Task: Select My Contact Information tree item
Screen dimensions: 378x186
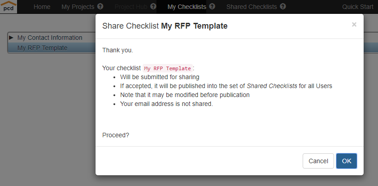Action: pyautogui.click(x=50, y=38)
